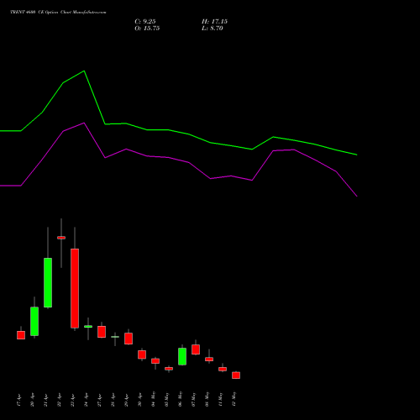Click the 28 Apr date label
This screenshot has height=420, width=420.
tap(113, 400)
